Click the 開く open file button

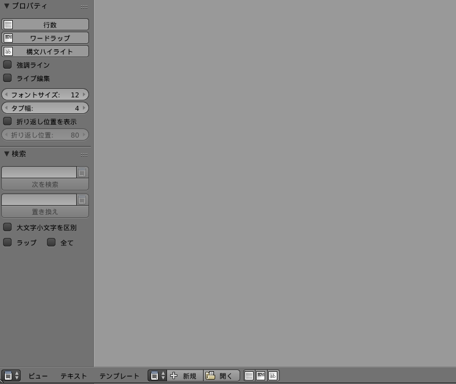[221, 375]
